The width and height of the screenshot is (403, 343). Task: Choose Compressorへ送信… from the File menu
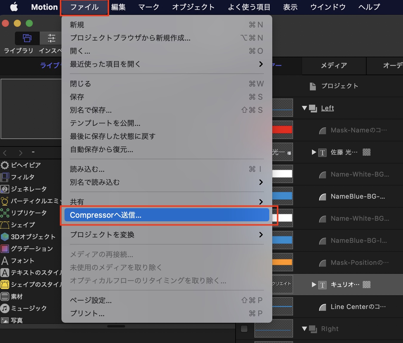[x=167, y=215]
